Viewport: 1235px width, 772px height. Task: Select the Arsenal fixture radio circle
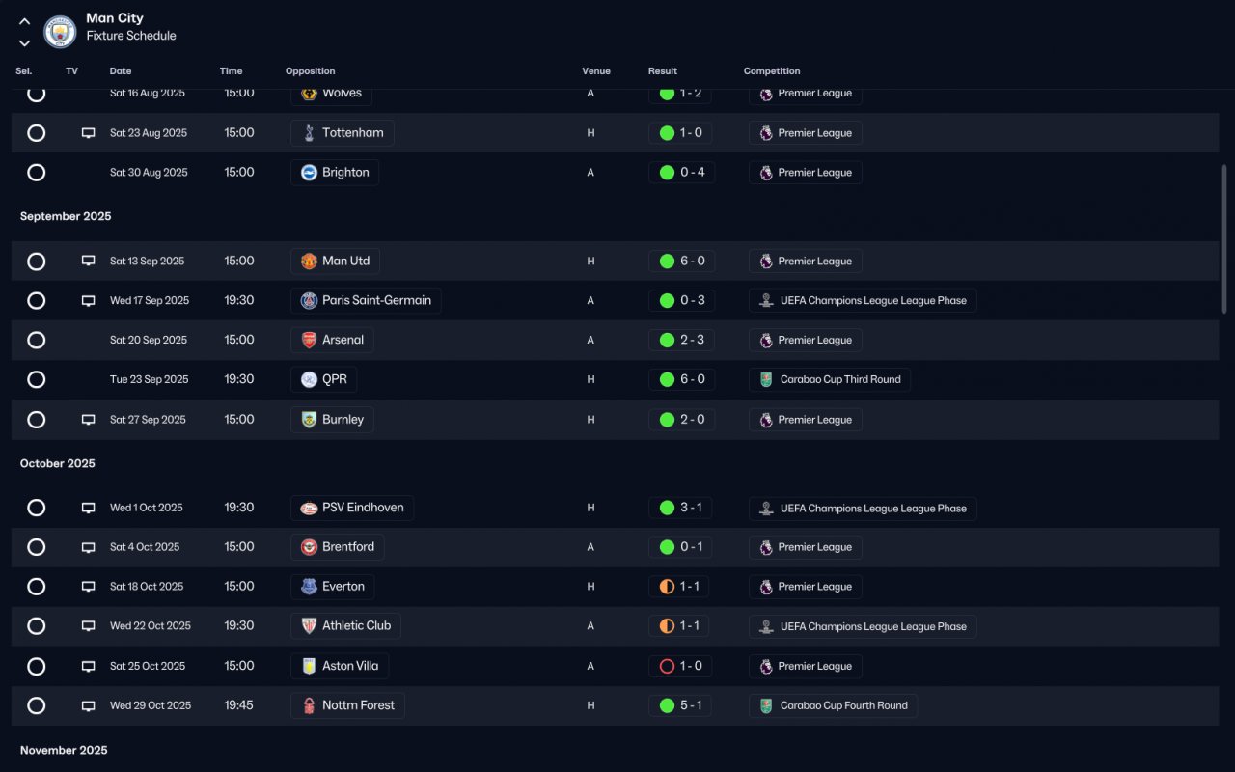[x=37, y=340]
